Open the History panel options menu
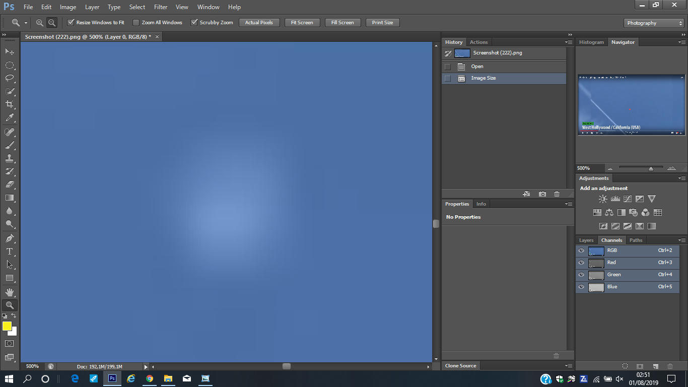The image size is (688, 387). 569,42
